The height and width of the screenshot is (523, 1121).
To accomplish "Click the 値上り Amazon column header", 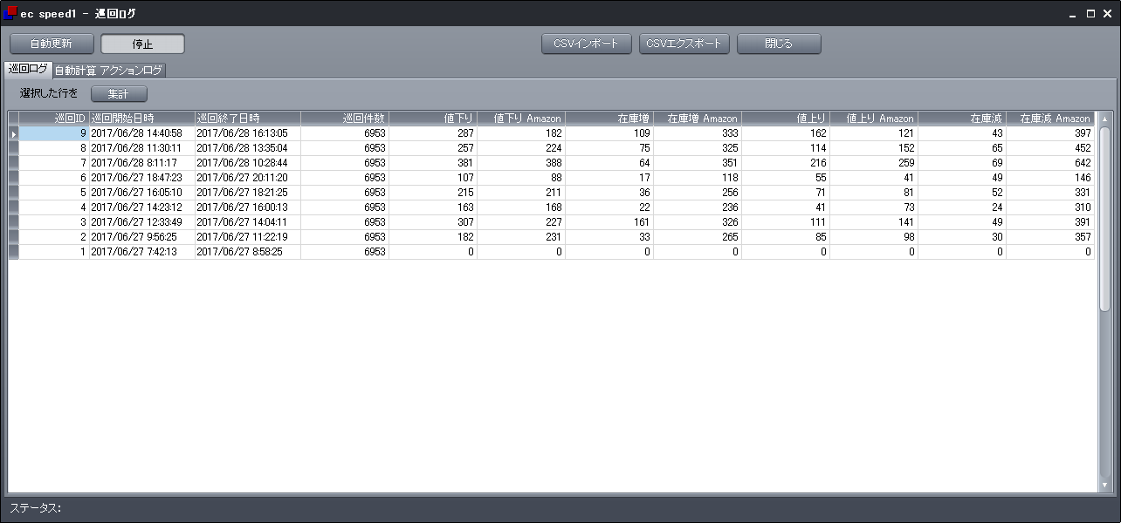I will (x=873, y=118).
